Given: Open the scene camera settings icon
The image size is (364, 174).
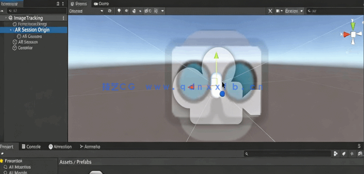Looking at the screenshot, I should (278, 11).
